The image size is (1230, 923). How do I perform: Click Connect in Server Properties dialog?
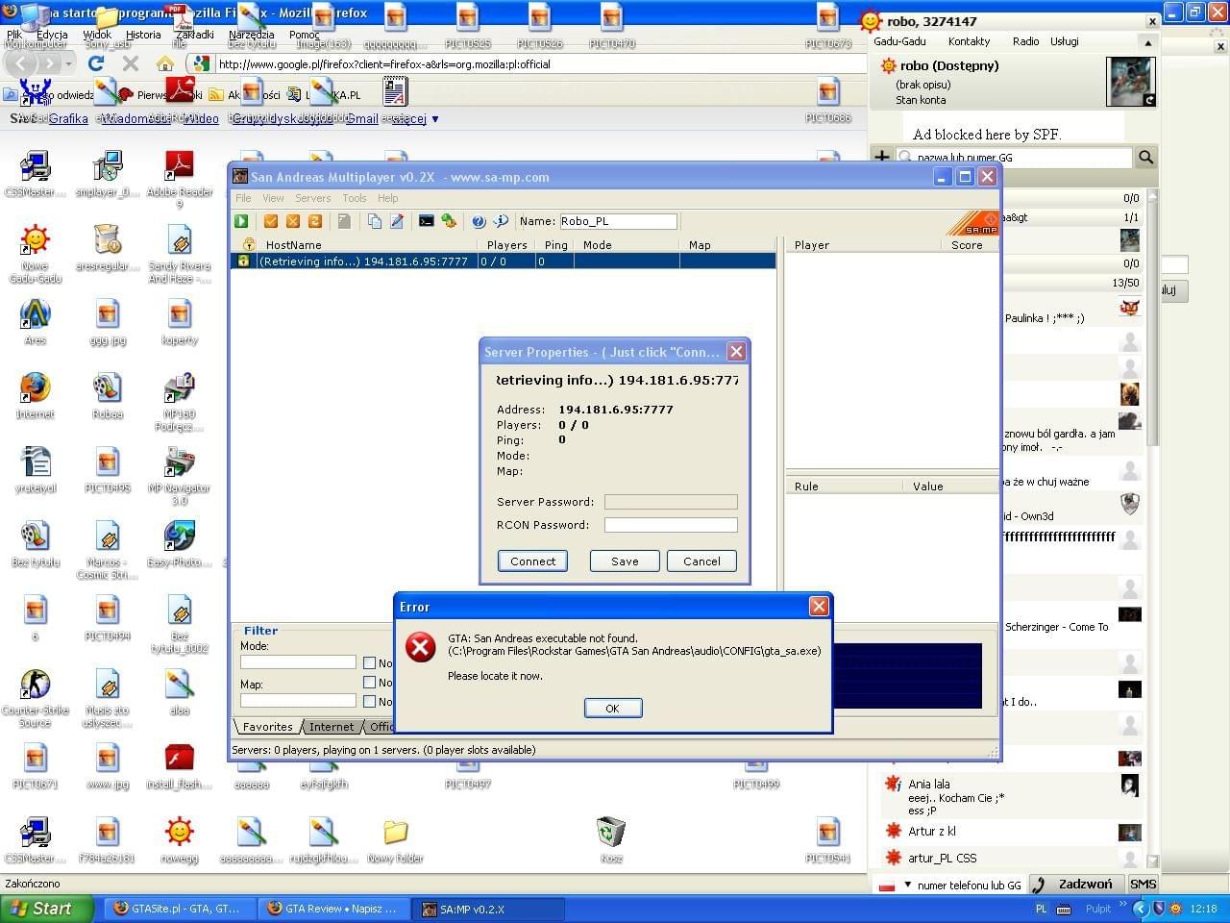click(x=532, y=561)
